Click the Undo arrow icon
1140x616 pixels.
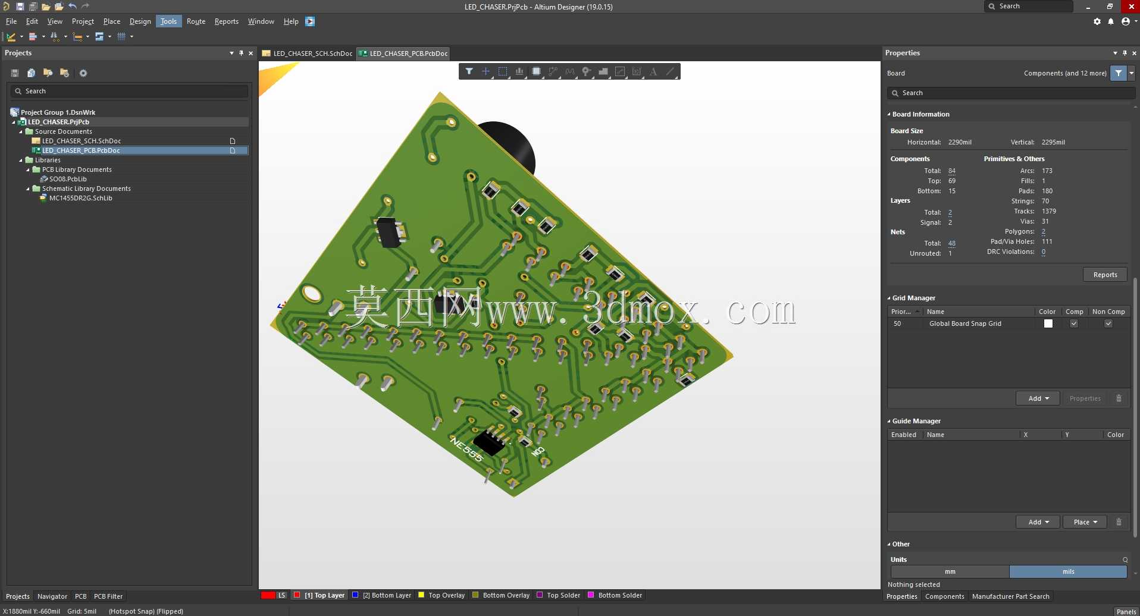click(72, 7)
